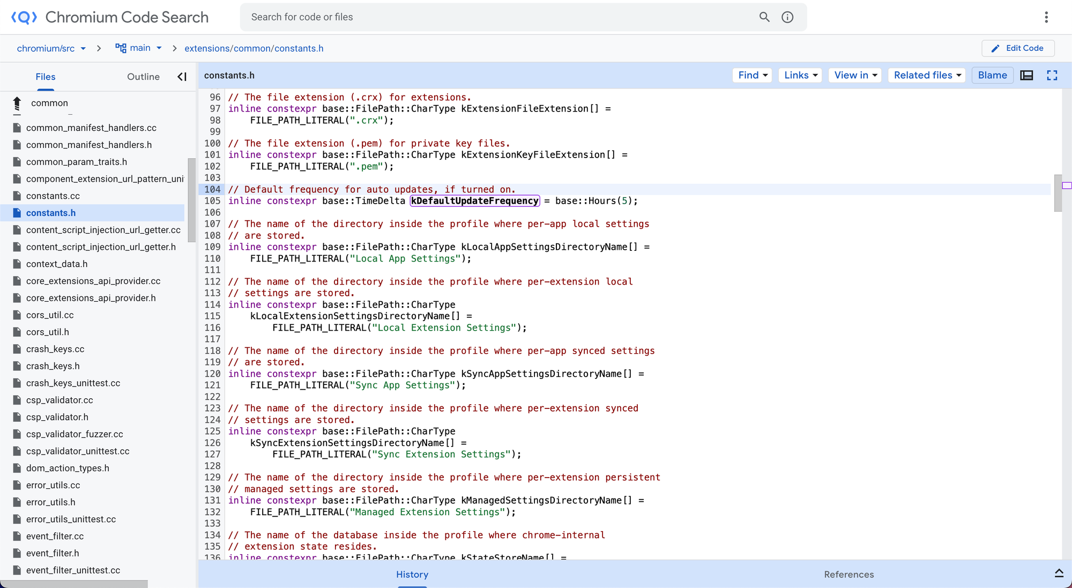
Task: Open common_manifest_handlers.h in file list
Action: [x=89, y=145]
